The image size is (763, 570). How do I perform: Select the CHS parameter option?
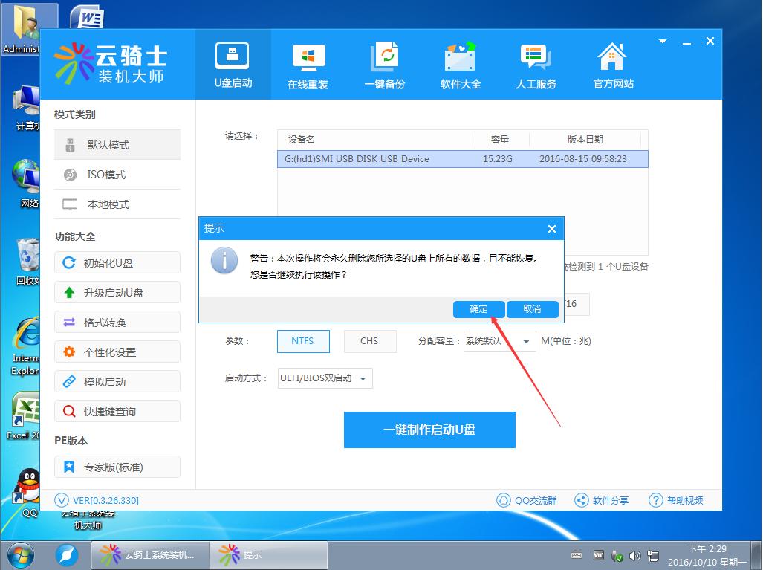pos(369,341)
